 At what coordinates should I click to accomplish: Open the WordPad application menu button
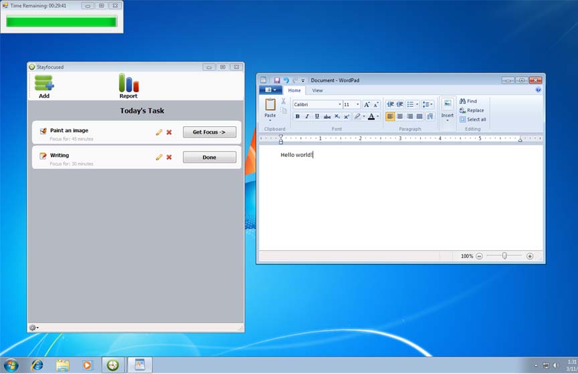[x=270, y=90]
